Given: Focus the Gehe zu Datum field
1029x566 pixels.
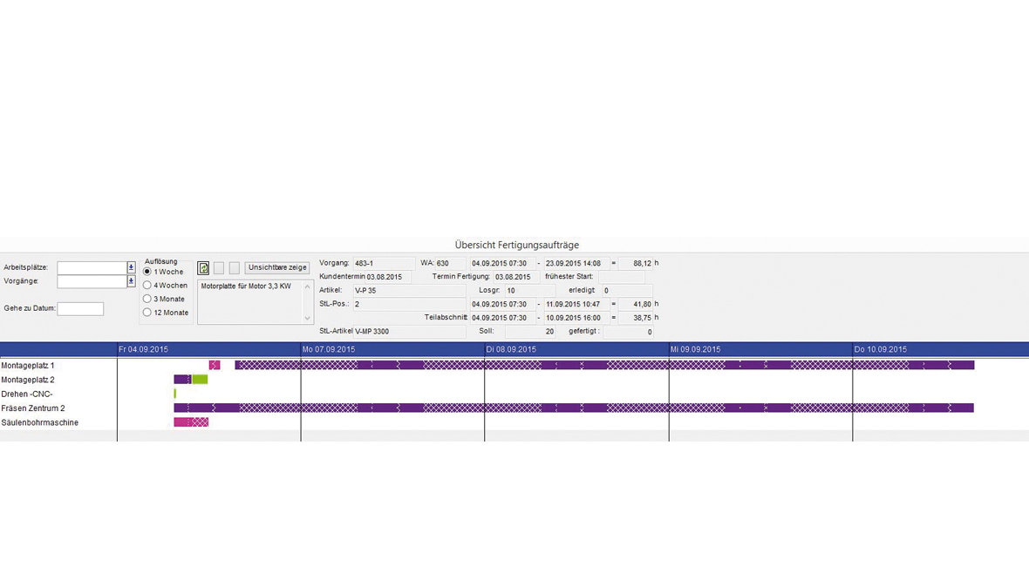Looking at the screenshot, I should point(80,309).
